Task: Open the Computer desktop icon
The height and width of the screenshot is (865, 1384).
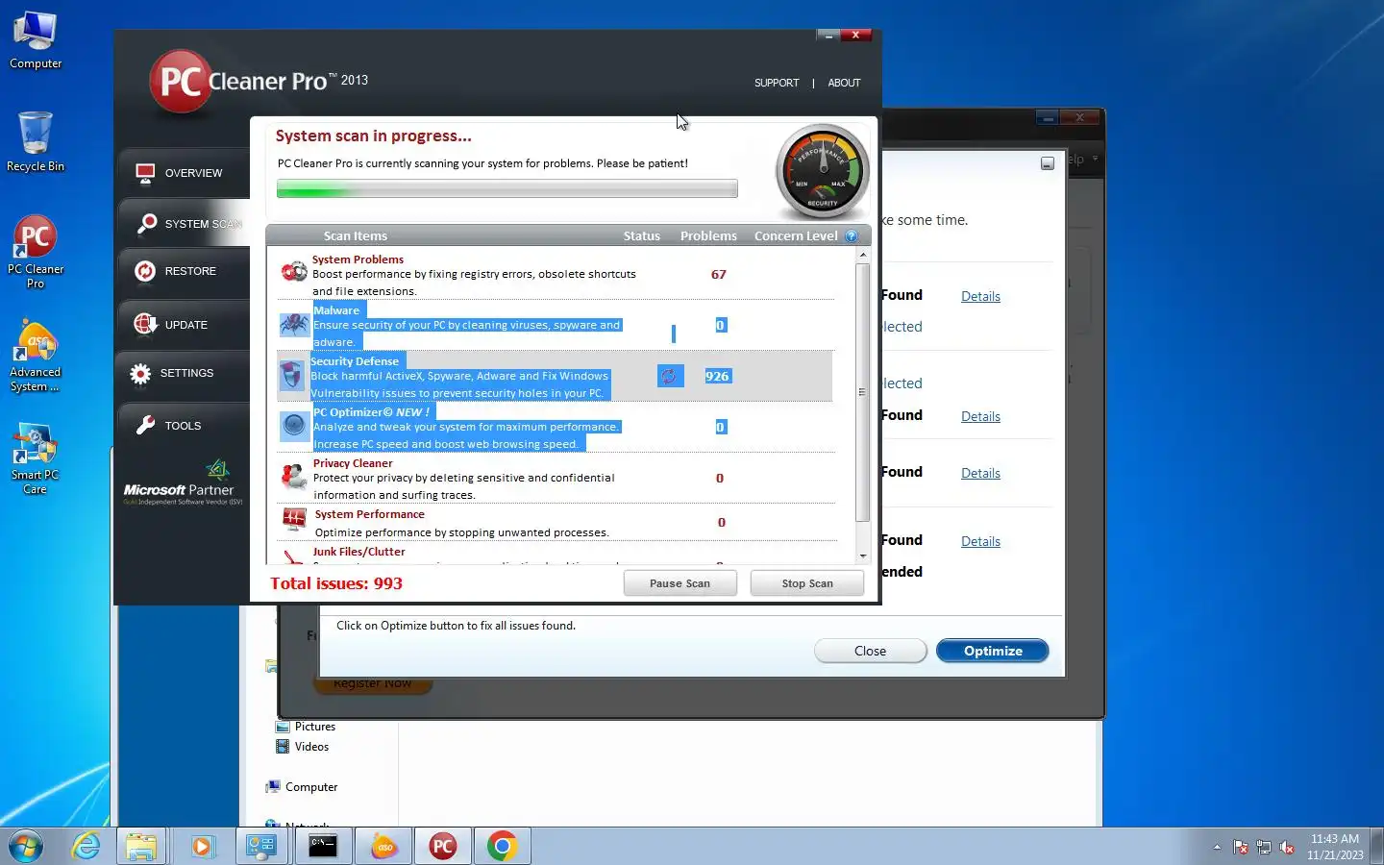Action: point(36,40)
